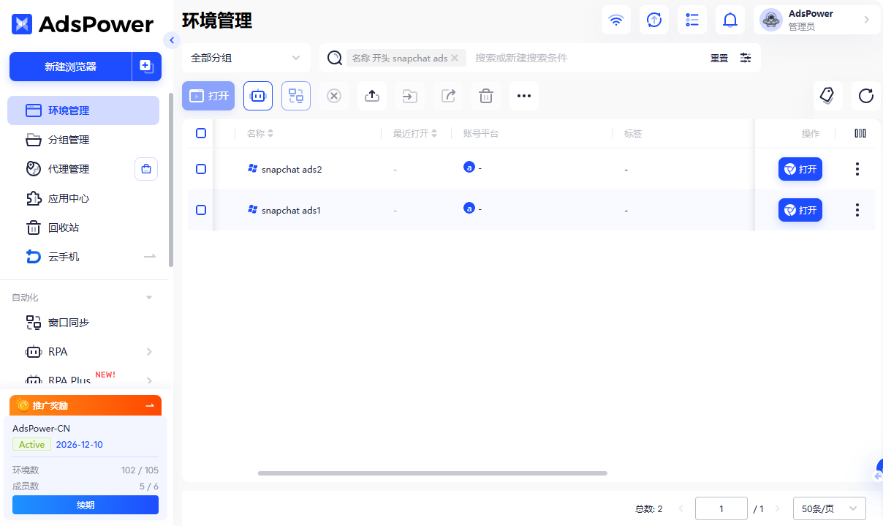Open advanced filter settings icon
The height and width of the screenshot is (526, 883).
[746, 58]
